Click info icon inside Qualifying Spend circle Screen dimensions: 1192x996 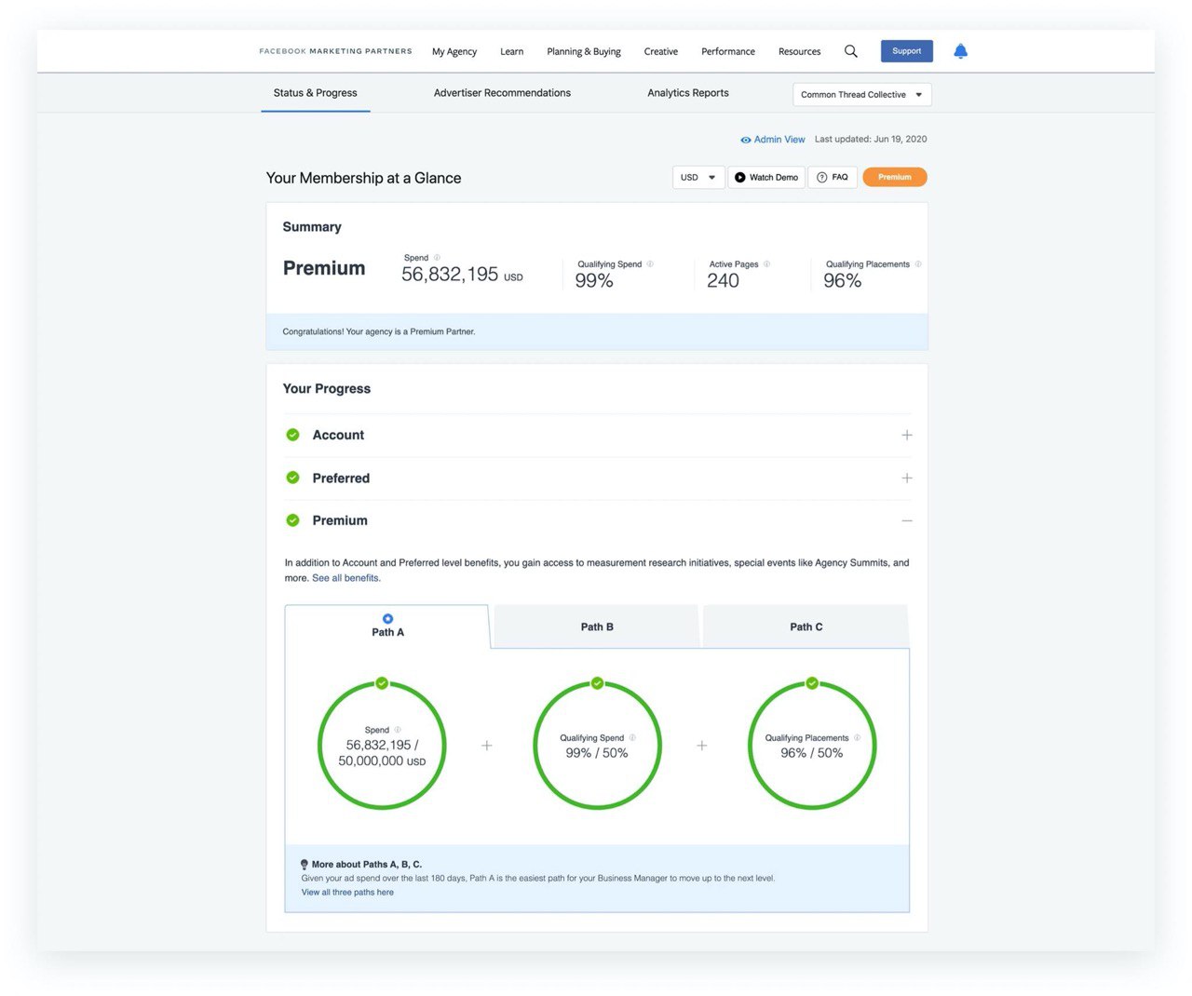(x=632, y=737)
